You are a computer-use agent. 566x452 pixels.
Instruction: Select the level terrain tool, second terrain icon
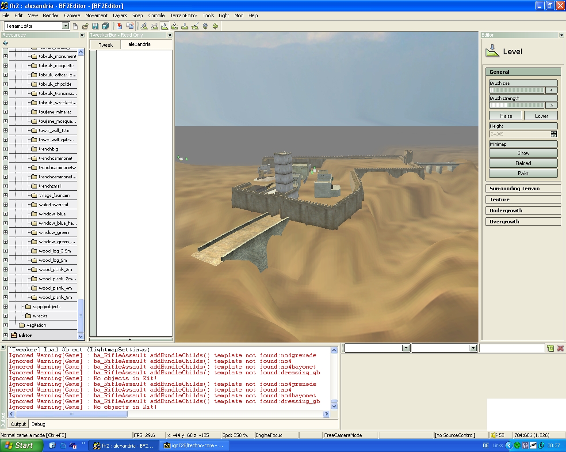click(154, 26)
